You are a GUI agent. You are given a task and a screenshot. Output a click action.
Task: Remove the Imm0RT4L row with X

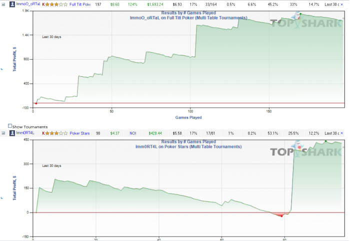[x=341, y=133]
